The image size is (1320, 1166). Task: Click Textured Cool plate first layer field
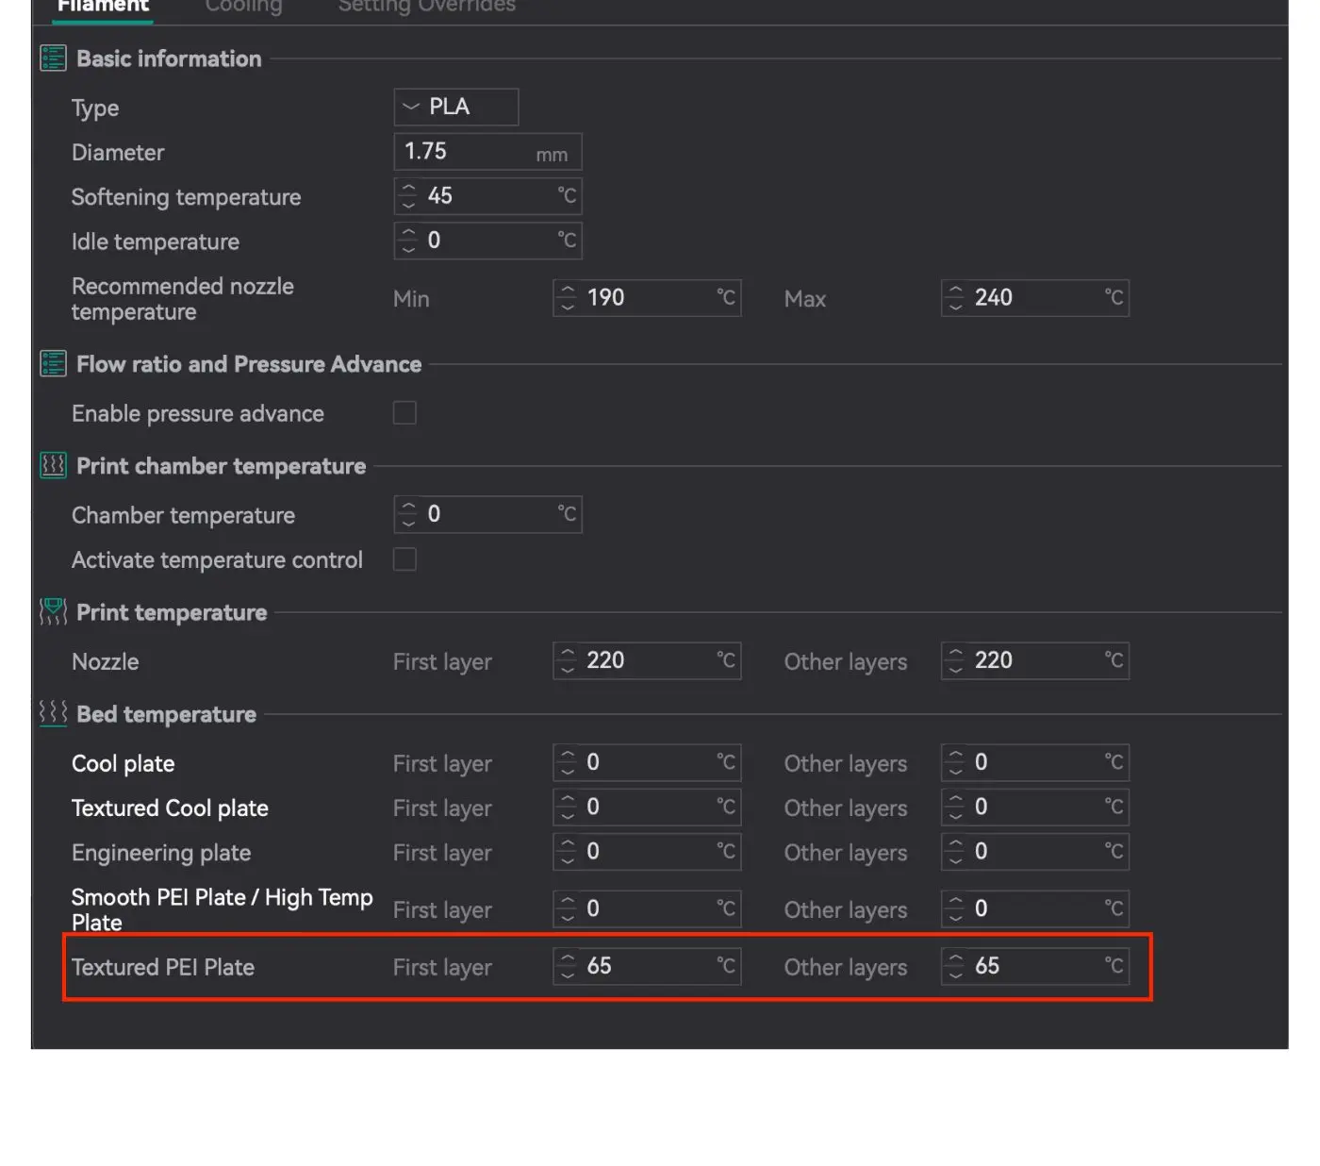[647, 807]
